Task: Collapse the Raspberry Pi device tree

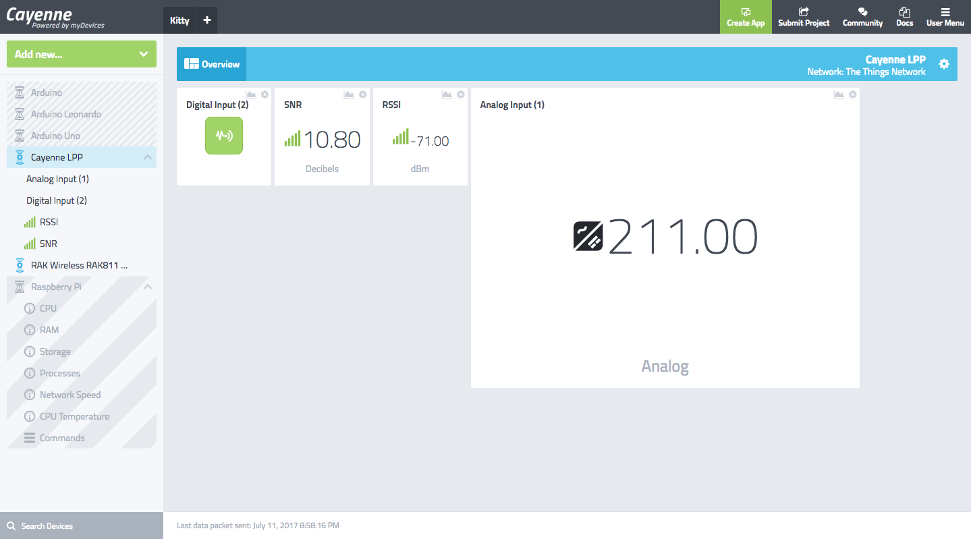Action: tap(148, 287)
